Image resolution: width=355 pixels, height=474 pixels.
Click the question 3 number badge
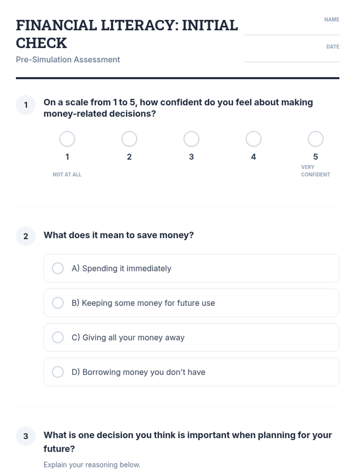(x=26, y=436)
